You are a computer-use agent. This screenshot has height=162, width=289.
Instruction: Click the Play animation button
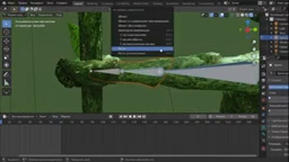(135, 117)
